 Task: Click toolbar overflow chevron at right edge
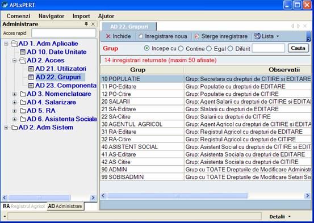point(308,37)
